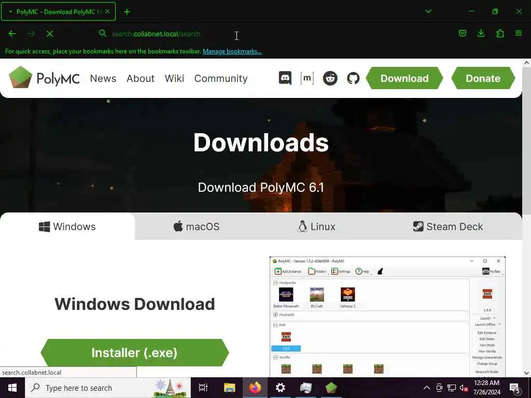Viewport: 531px width, 398px height.
Task: Open the browser downloads arrow icon
Action: pyautogui.click(x=481, y=33)
